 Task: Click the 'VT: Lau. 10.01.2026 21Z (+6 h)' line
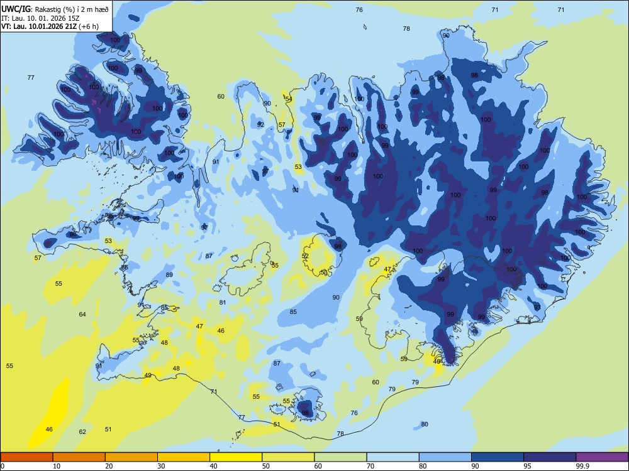50,26
